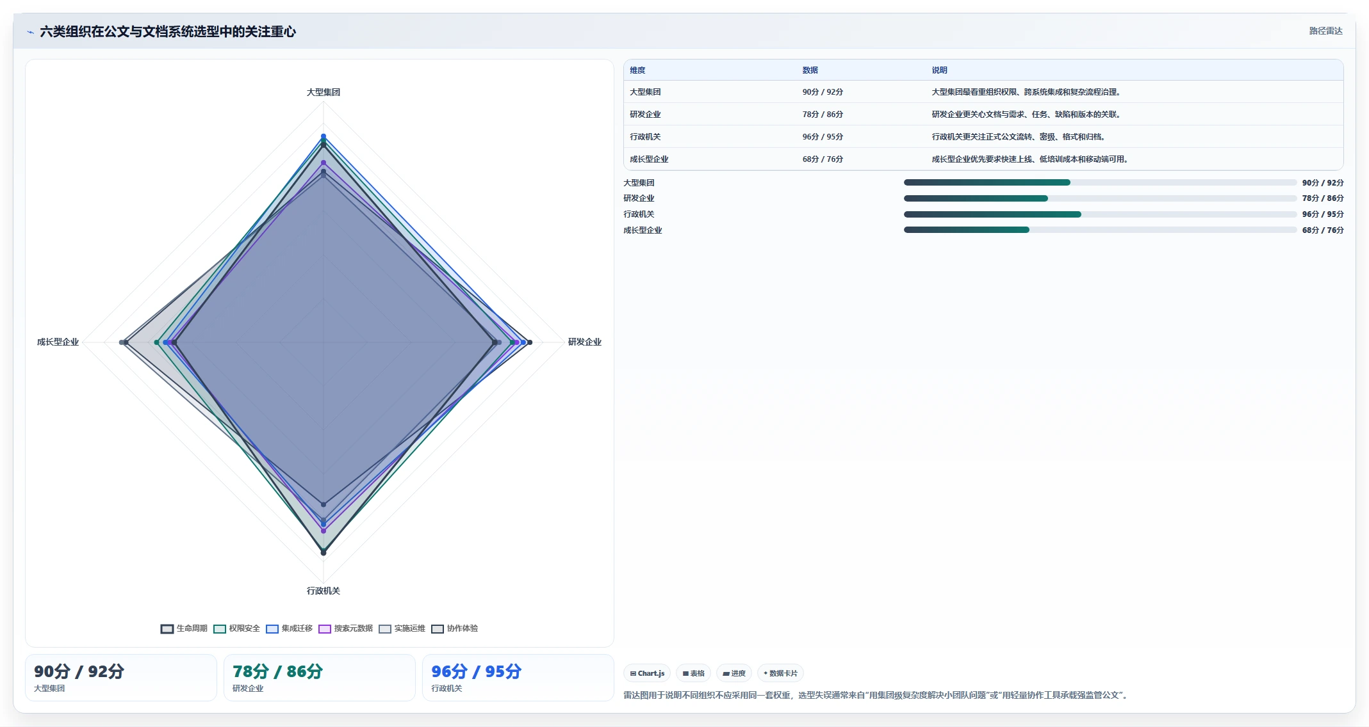Click the 研发企业 axis label right of radar

coord(585,342)
